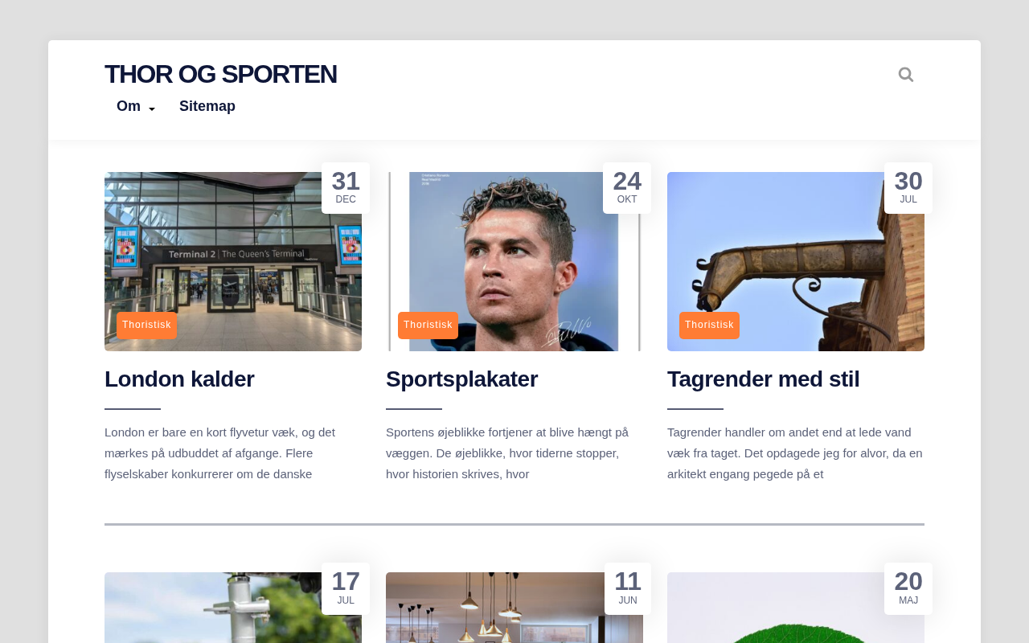
Task: Select Thoristisk tag on London post
Action: pyautogui.click(x=146, y=326)
